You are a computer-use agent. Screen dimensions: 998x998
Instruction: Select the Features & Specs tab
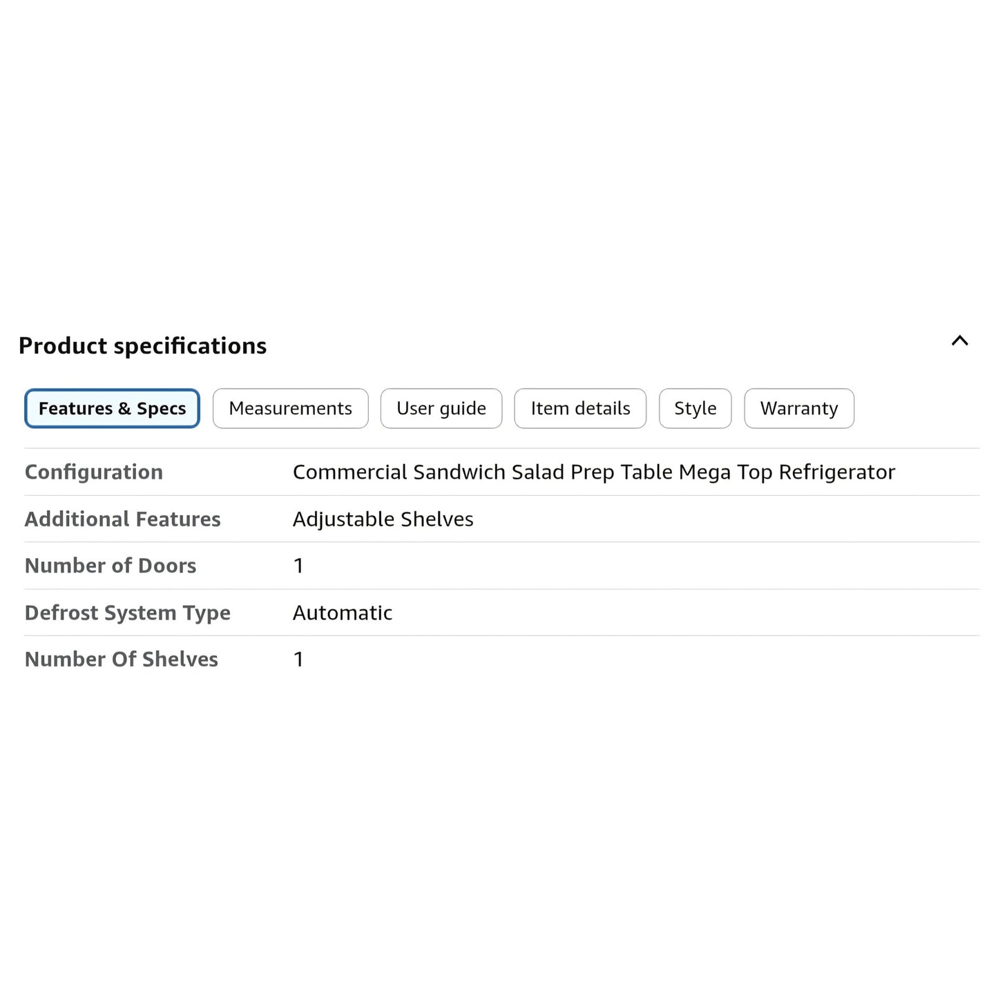112,408
